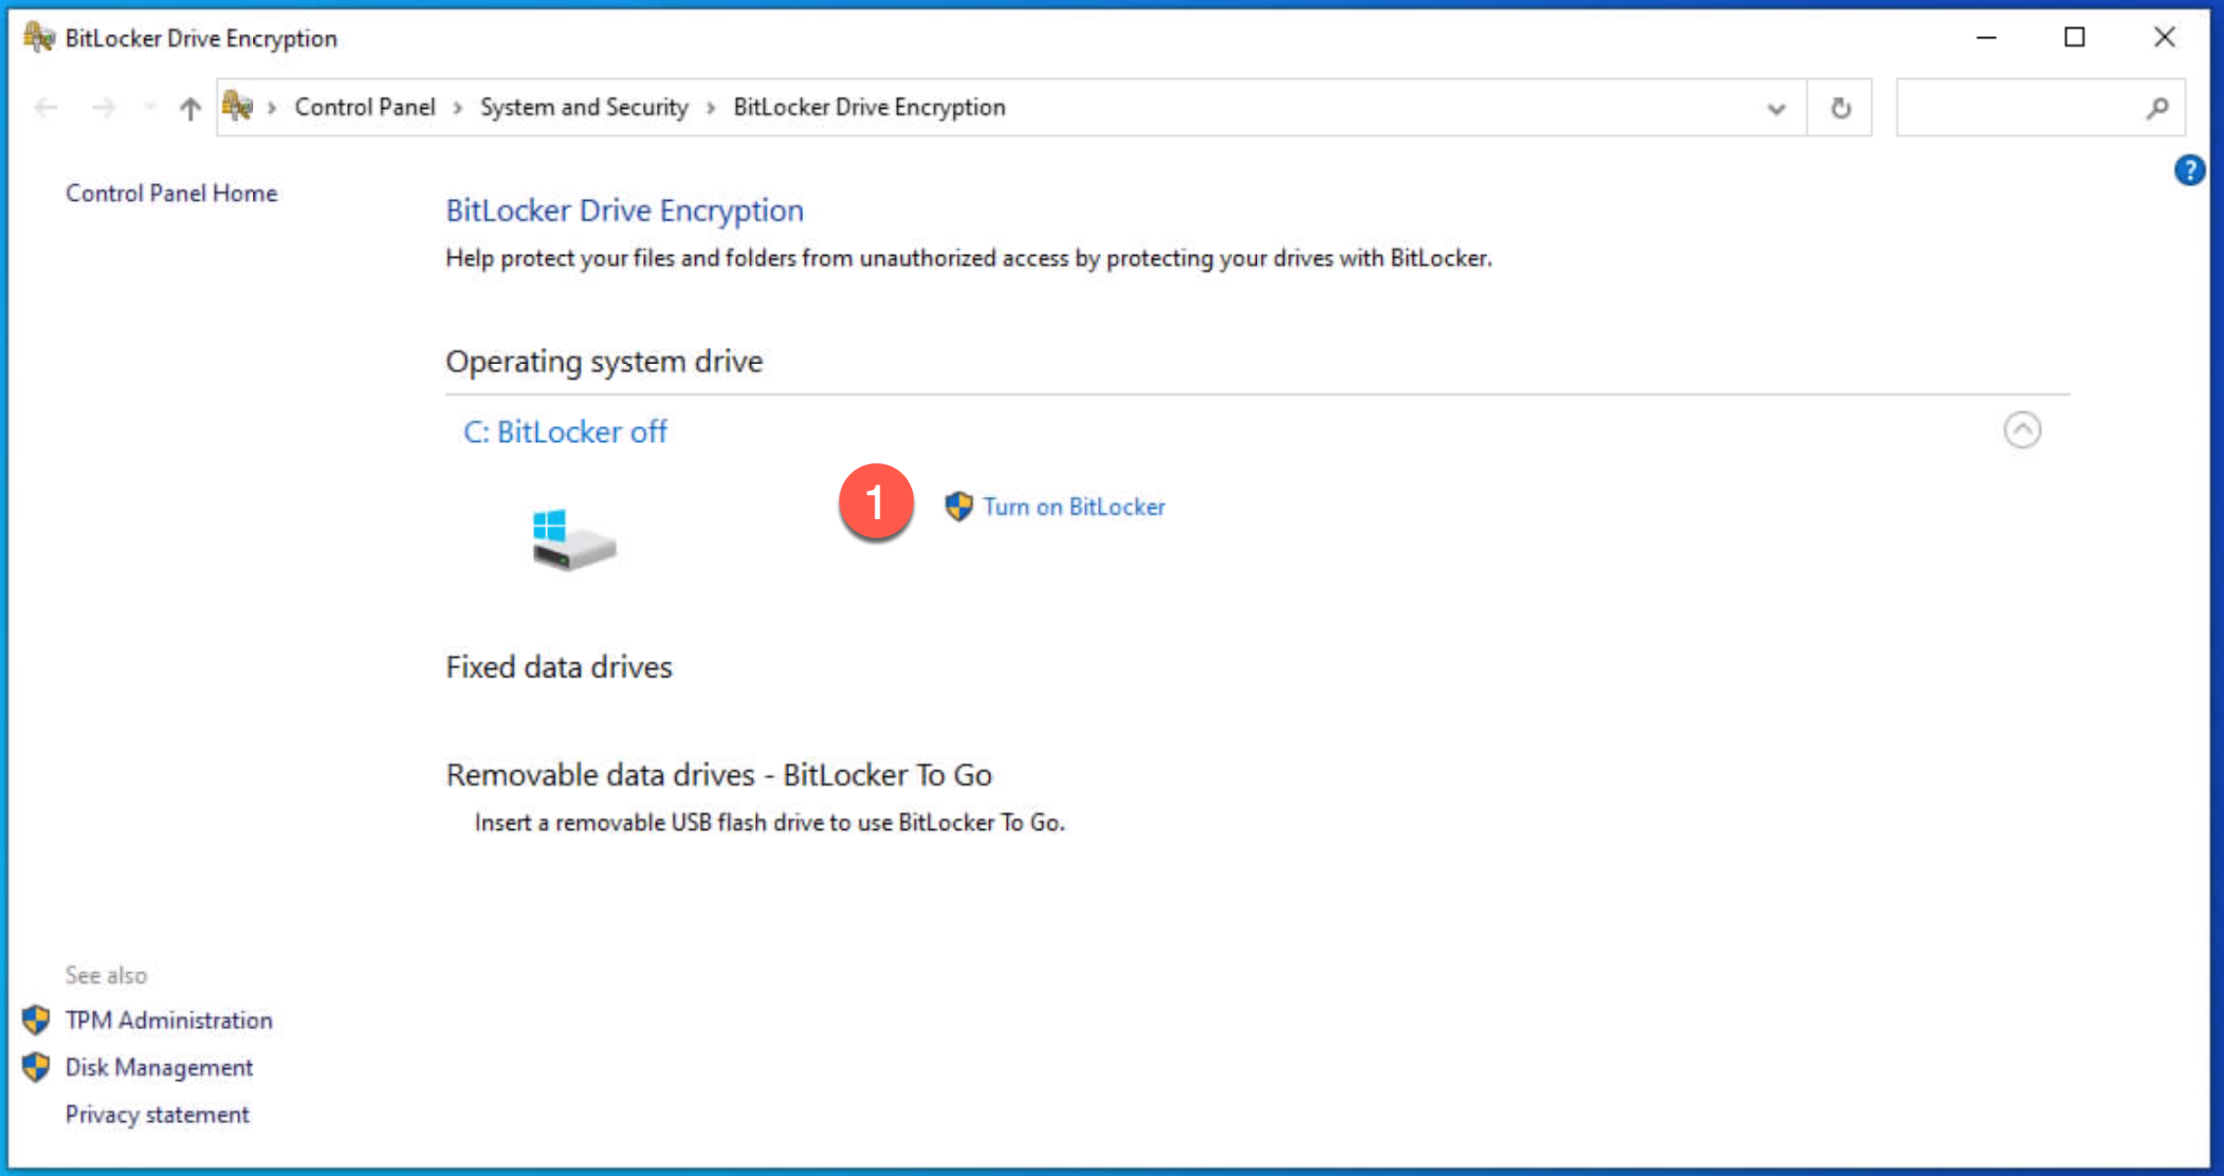The width and height of the screenshot is (2224, 1176).
Task: Click the TPM Administration shield icon
Action: 36,1020
